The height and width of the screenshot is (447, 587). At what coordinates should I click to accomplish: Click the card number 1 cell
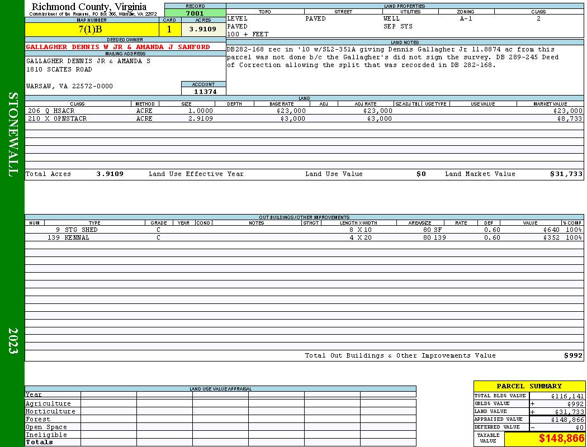169,29
